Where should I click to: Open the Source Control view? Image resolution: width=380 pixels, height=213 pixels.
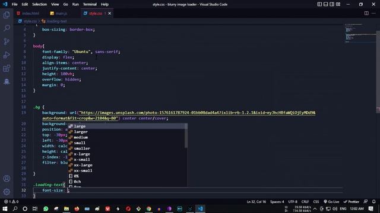click(7, 41)
